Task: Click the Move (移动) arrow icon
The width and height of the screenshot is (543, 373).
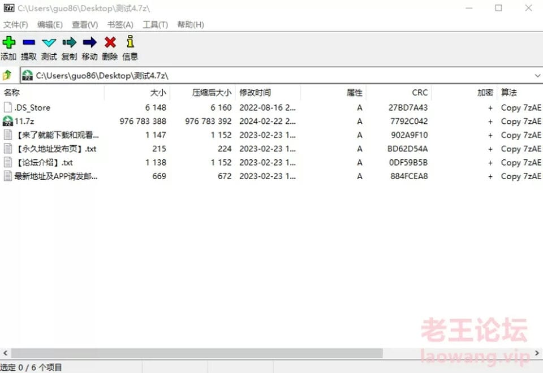Action: pos(90,42)
